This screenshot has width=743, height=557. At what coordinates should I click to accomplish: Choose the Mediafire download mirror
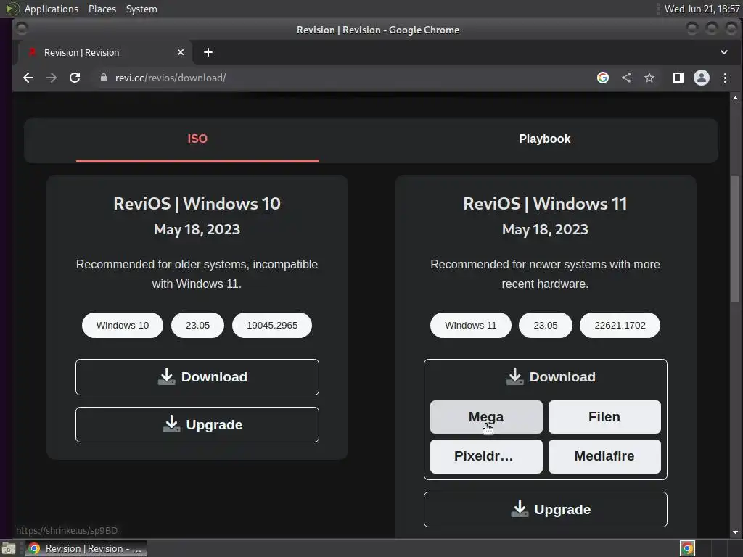pos(604,456)
